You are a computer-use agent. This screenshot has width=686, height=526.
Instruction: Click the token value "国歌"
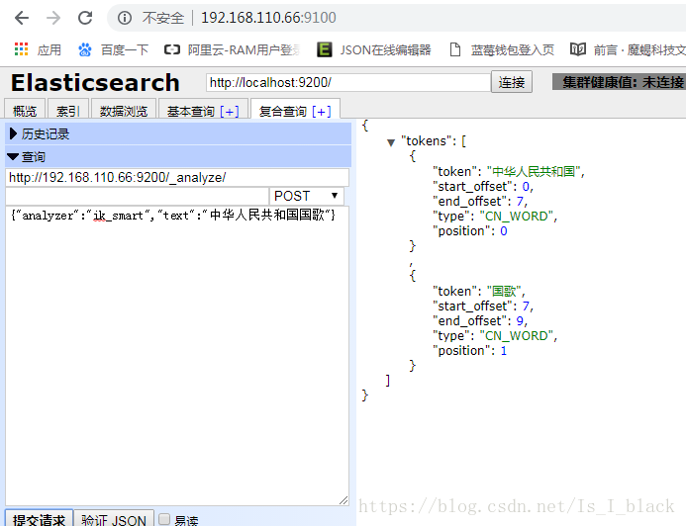pos(504,291)
